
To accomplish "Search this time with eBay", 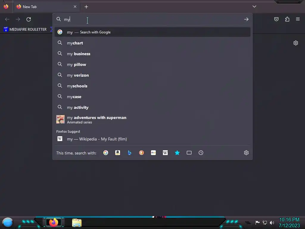I will tap(153, 153).
